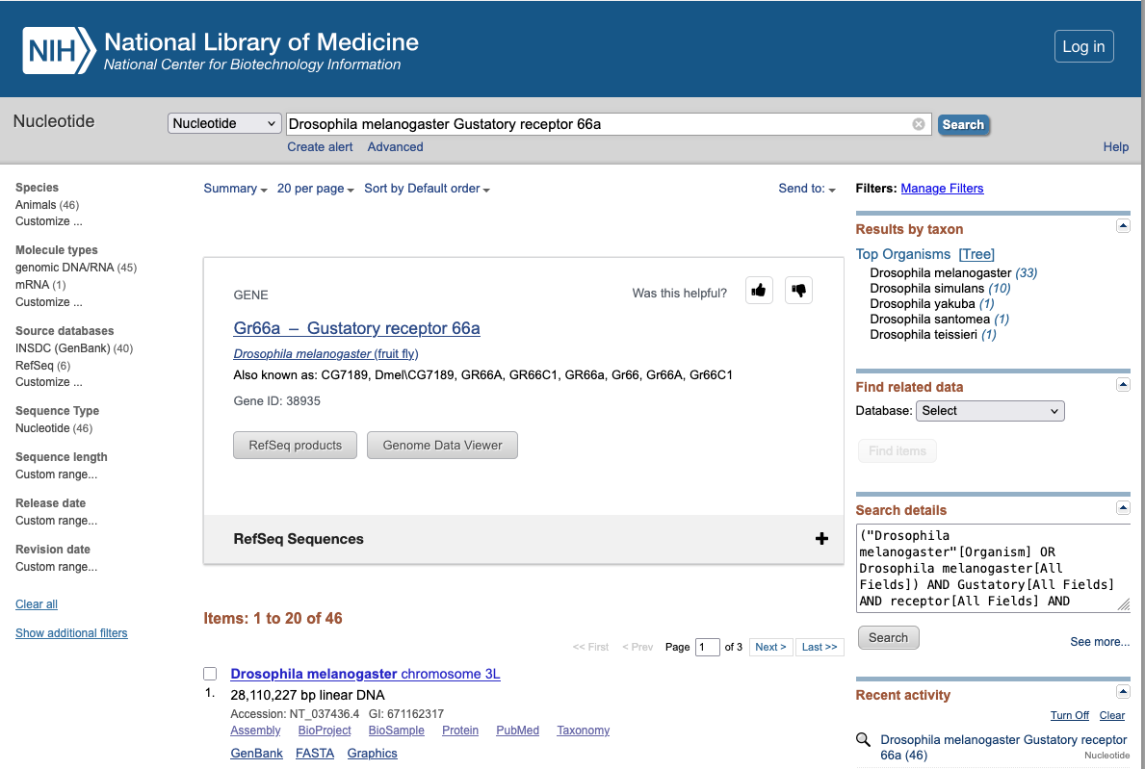1145x769 pixels.
Task: Click the thumbs up helpful icon
Action: [759, 291]
